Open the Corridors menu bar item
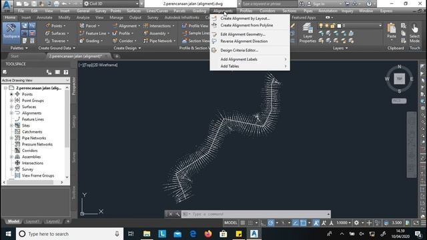Image resolution: width=427 pixels, height=240 pixels. pos(267,11)
